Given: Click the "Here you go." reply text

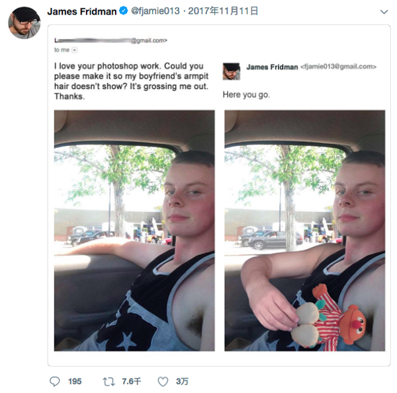Looking at the screenshot, I should pos(246,95).
